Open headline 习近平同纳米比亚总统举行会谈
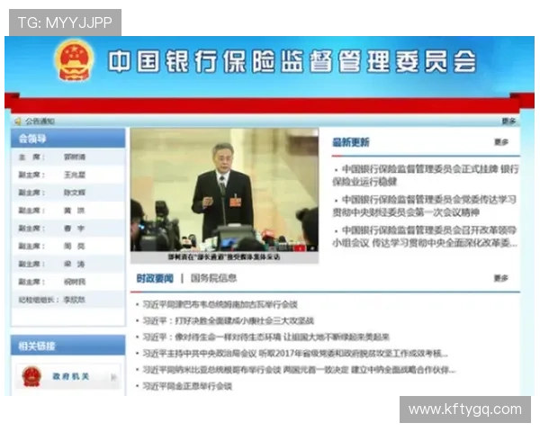 click(299, 370)
